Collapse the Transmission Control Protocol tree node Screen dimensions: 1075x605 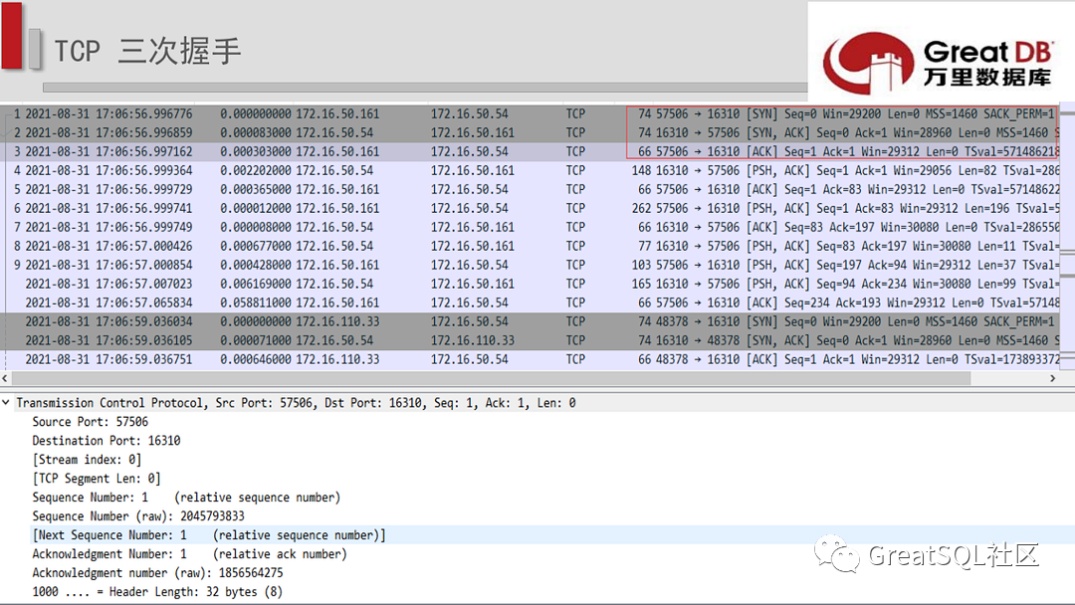[6, 403]
